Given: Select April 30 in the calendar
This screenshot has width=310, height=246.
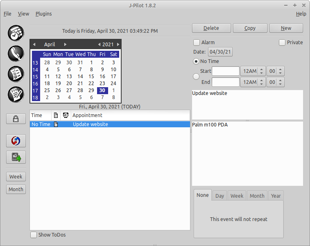Looking at the screenshot, I should tap(102, 90).
